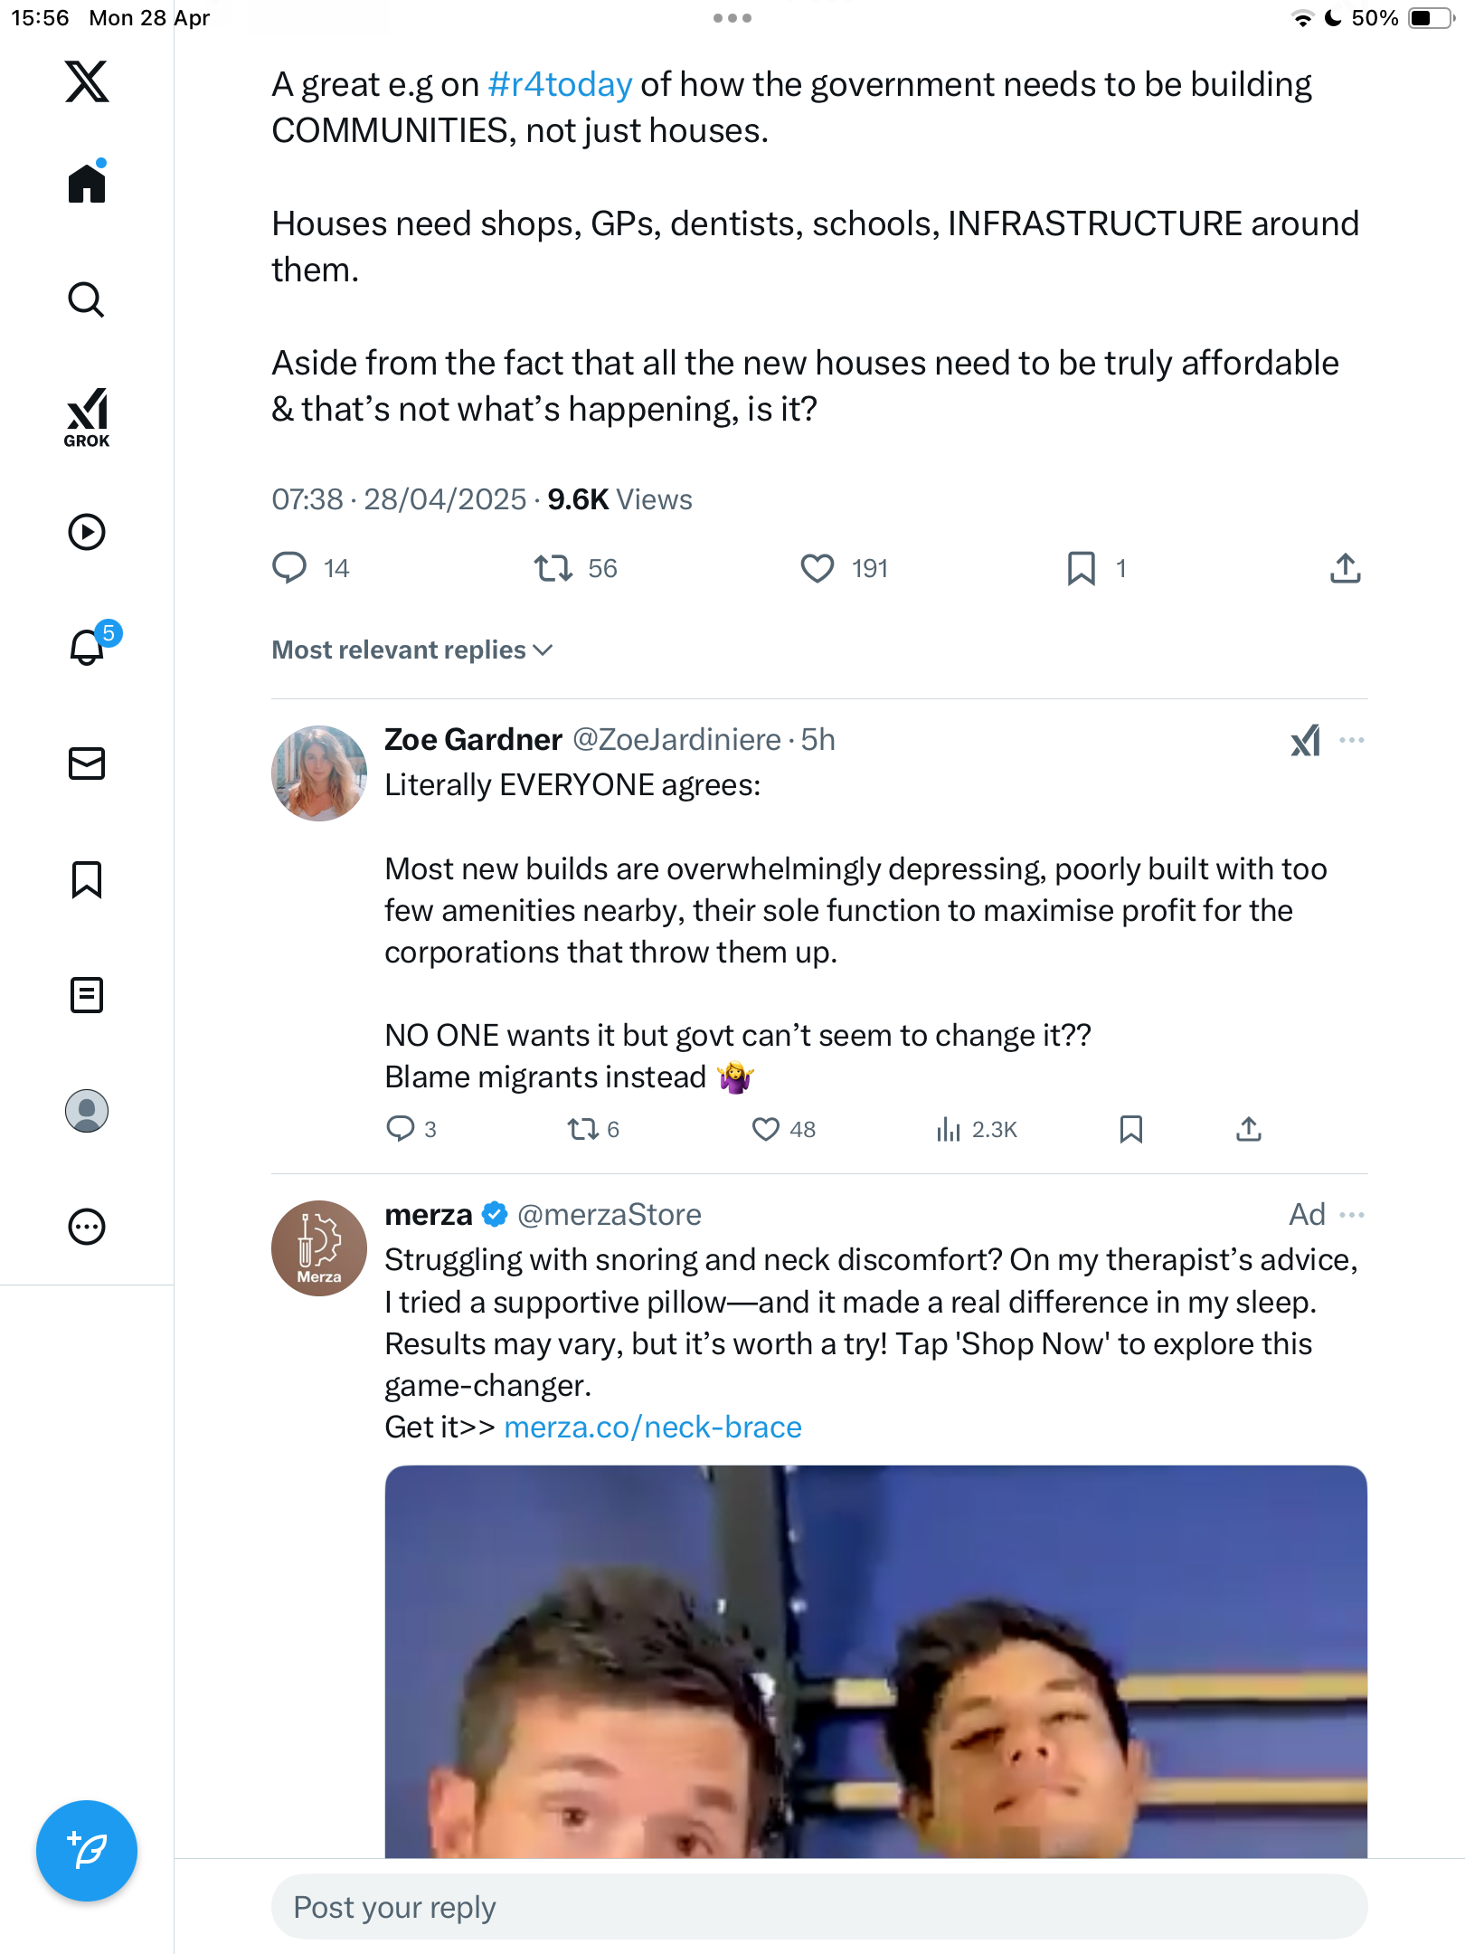Open sidebar Bookmarks
Screen dimensions: 1465x1954
click(87, 879)
